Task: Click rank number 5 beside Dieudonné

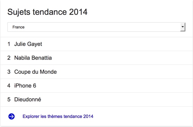Action: pyautogui.click(x=9, y=99)
